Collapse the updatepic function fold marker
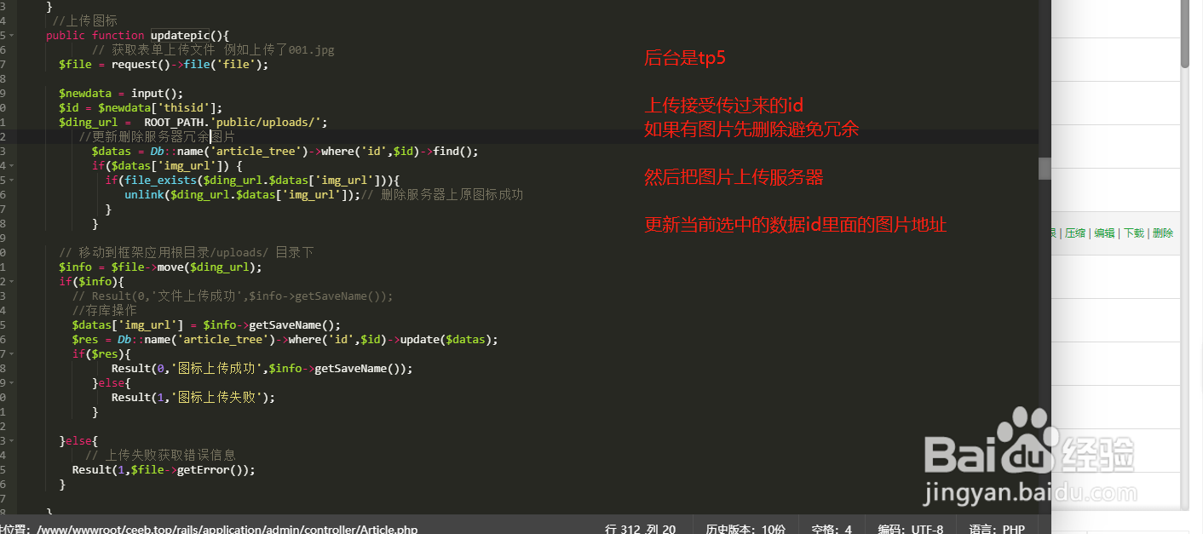The width and height of the screenshot is (1203, 534). 11,35
